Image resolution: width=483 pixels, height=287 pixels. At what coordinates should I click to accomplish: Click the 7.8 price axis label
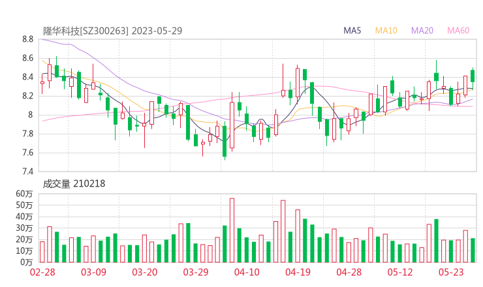click(27, 134)
